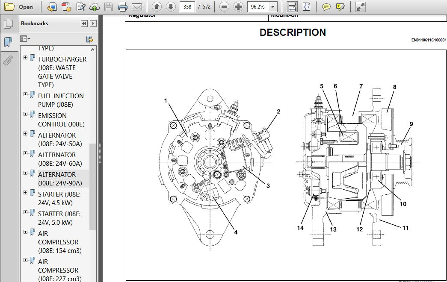Open the bookmarks panel icon
The width and height of the screenshot is (447, 282).
pyautogui.click(x=8, y=42)
